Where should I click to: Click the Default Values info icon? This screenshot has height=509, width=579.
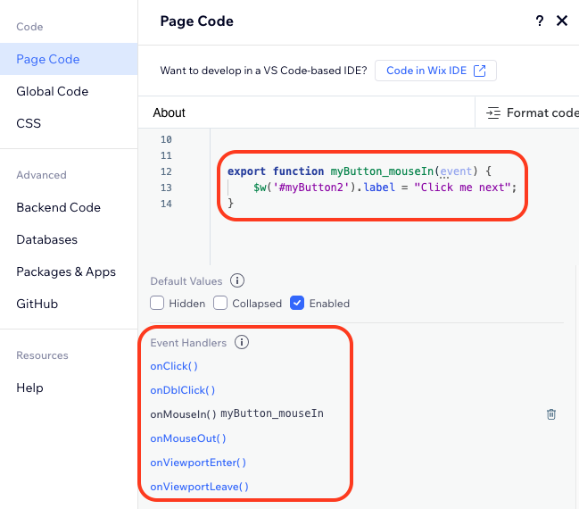pyautogui.click(x=237, y=280)
